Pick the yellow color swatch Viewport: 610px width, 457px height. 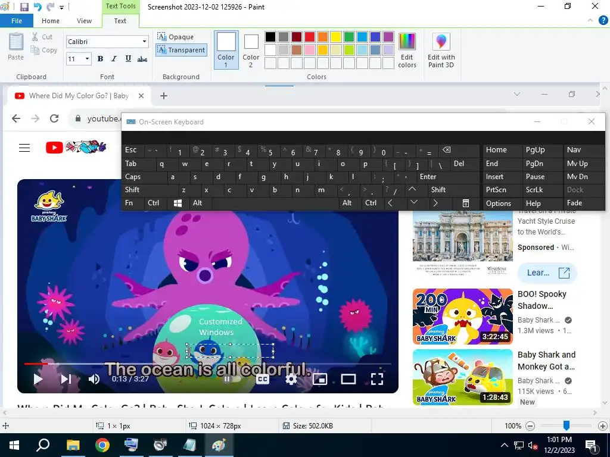[x=336, y=37]
